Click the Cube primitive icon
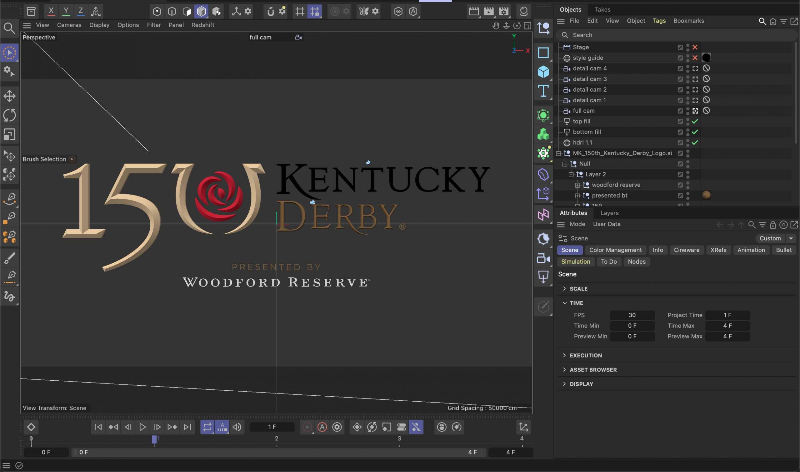Viewport: 800px width, 472px height. click(x=543, y=72)
